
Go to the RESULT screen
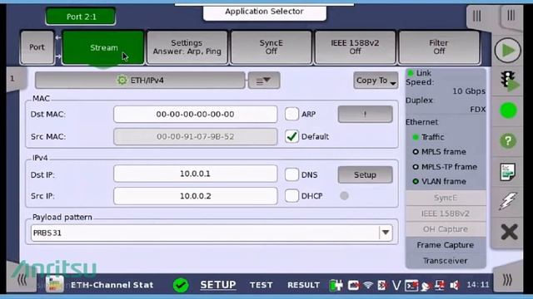pyautogui.click(x=303, y=285)
